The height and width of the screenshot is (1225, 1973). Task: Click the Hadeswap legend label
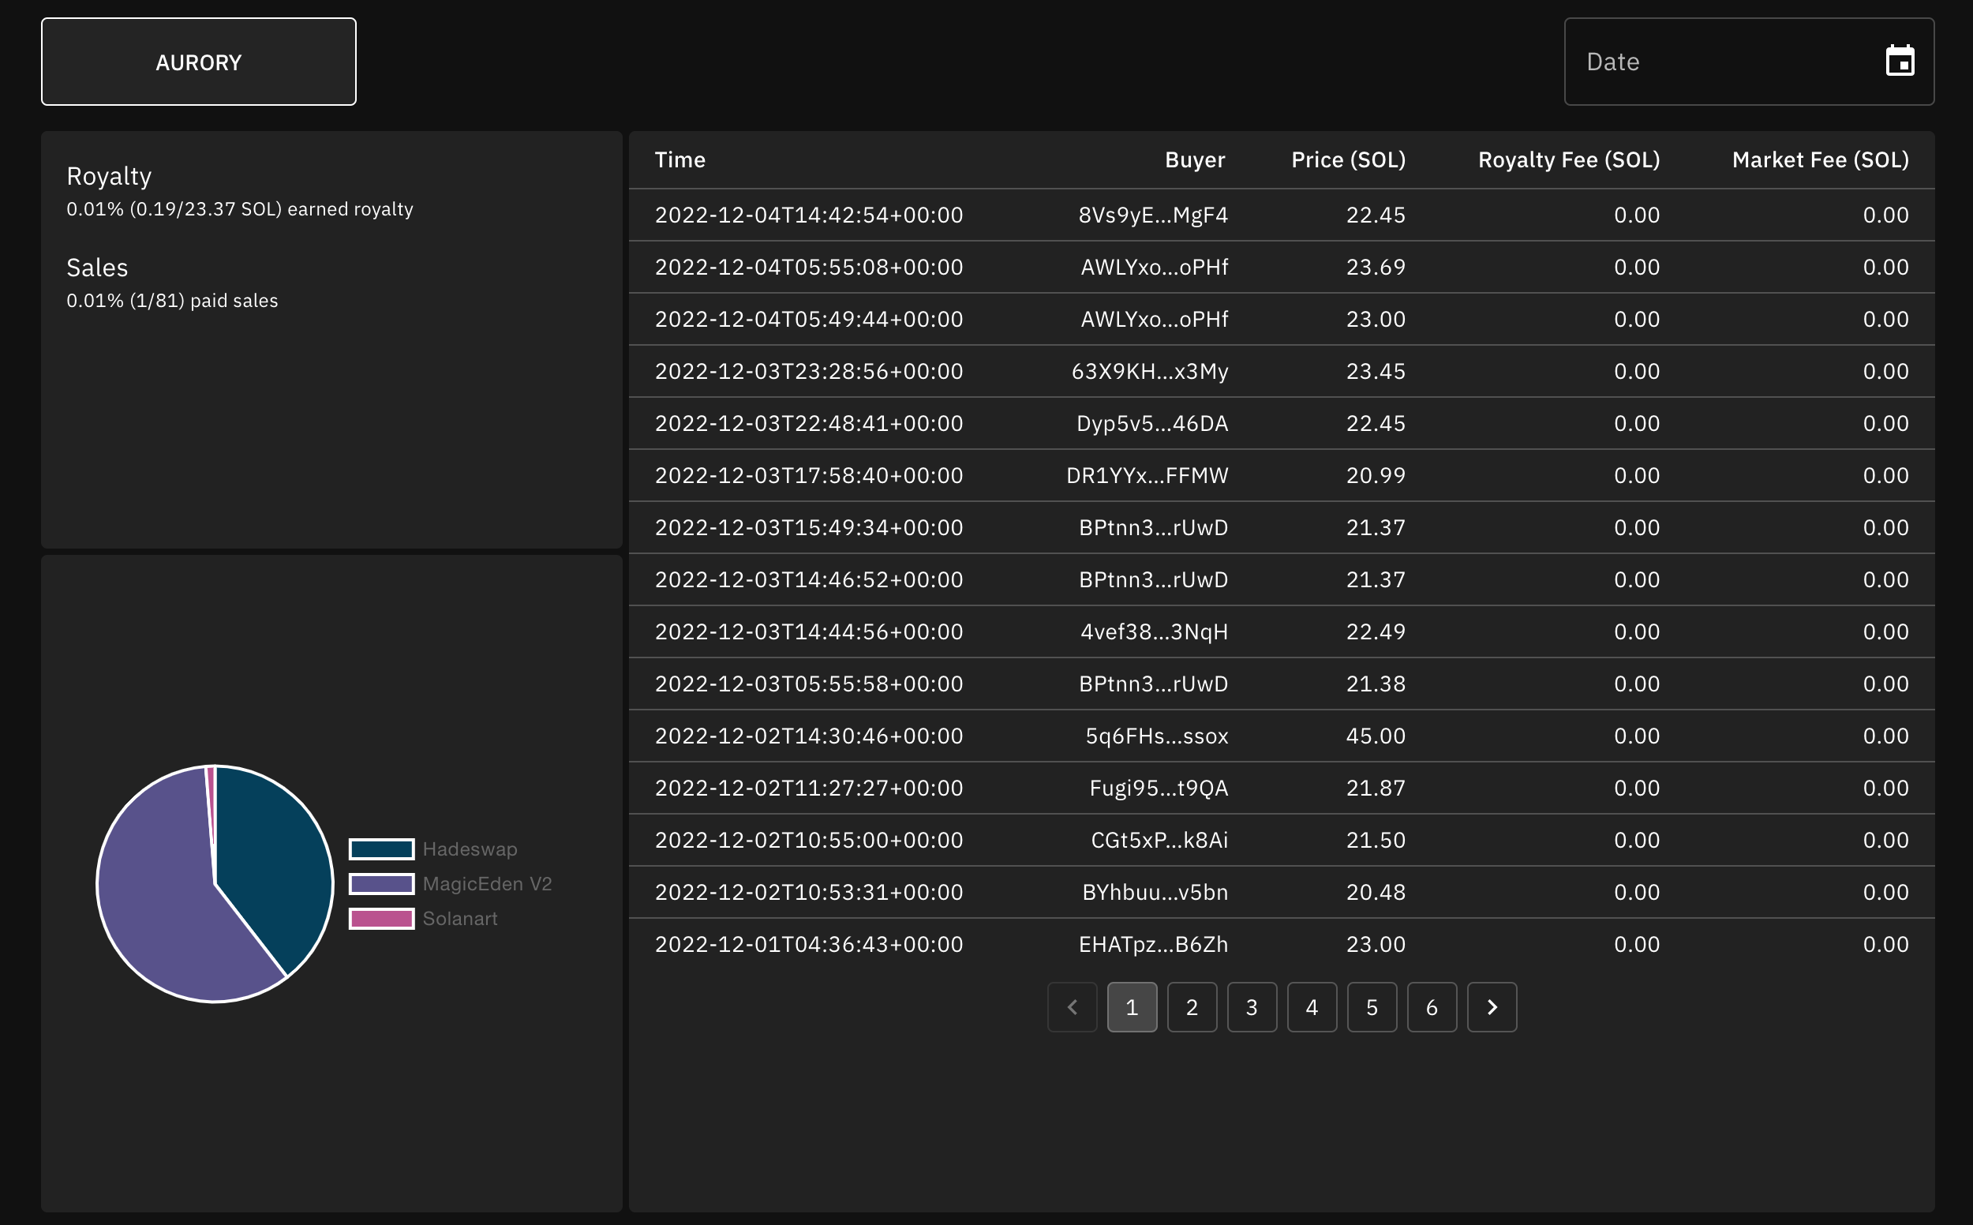tap(470, 849)
